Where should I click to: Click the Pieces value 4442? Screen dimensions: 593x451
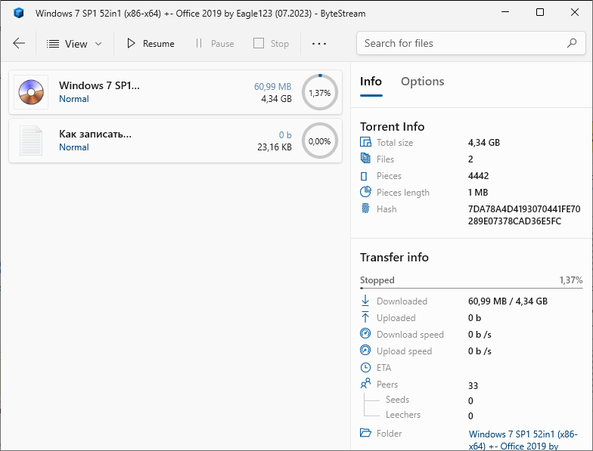(478, 176)
